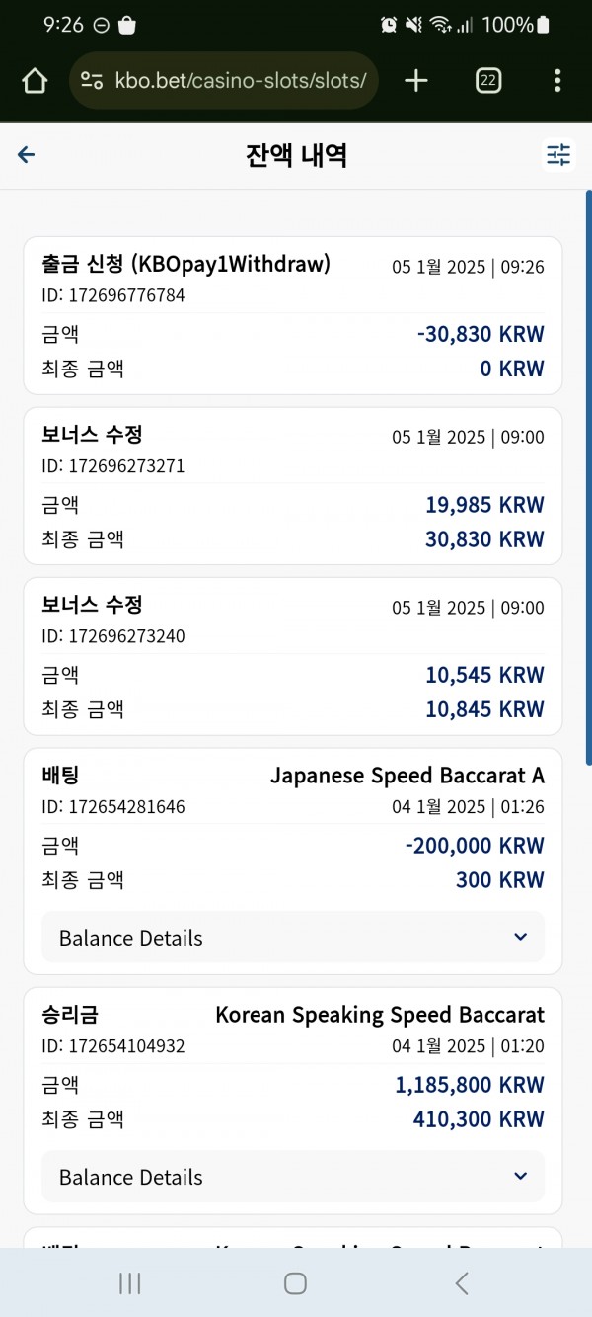Tap Android recent apps navigation button

(x=129, y=1283)
